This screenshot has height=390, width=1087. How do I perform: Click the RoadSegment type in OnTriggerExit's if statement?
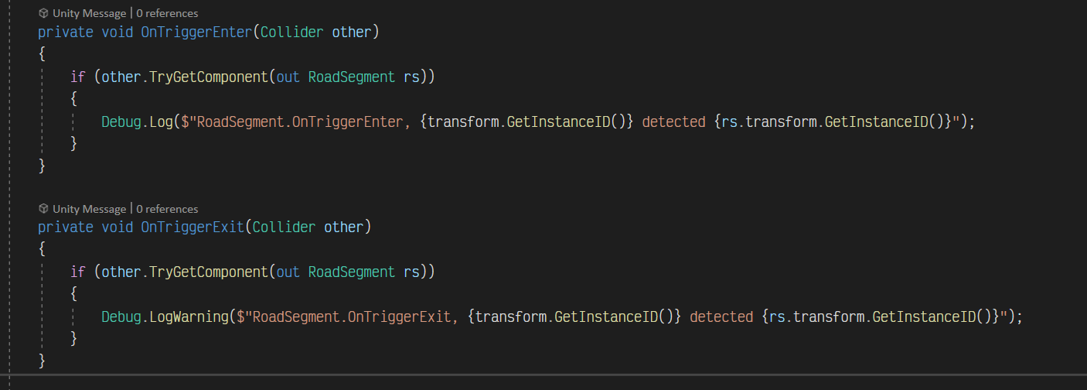(352, 272)
